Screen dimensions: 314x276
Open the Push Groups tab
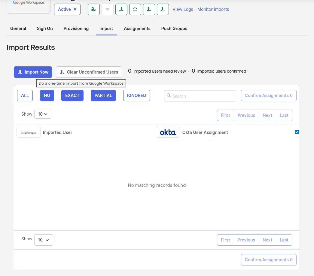point(174,29)
